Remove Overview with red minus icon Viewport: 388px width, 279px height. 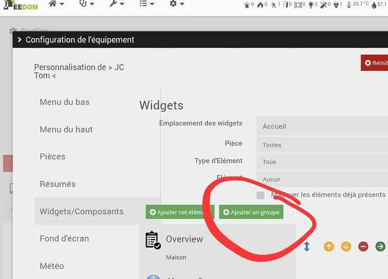pos(363,246)
